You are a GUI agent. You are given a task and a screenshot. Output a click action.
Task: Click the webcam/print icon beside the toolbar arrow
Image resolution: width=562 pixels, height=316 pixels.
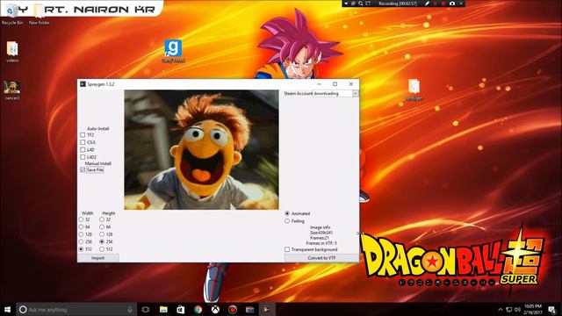click(x=353, y=4)
